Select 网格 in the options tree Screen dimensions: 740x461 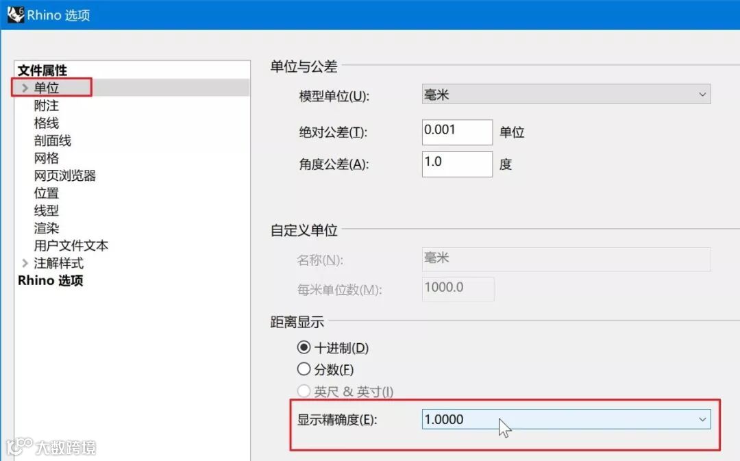(47, 158)
